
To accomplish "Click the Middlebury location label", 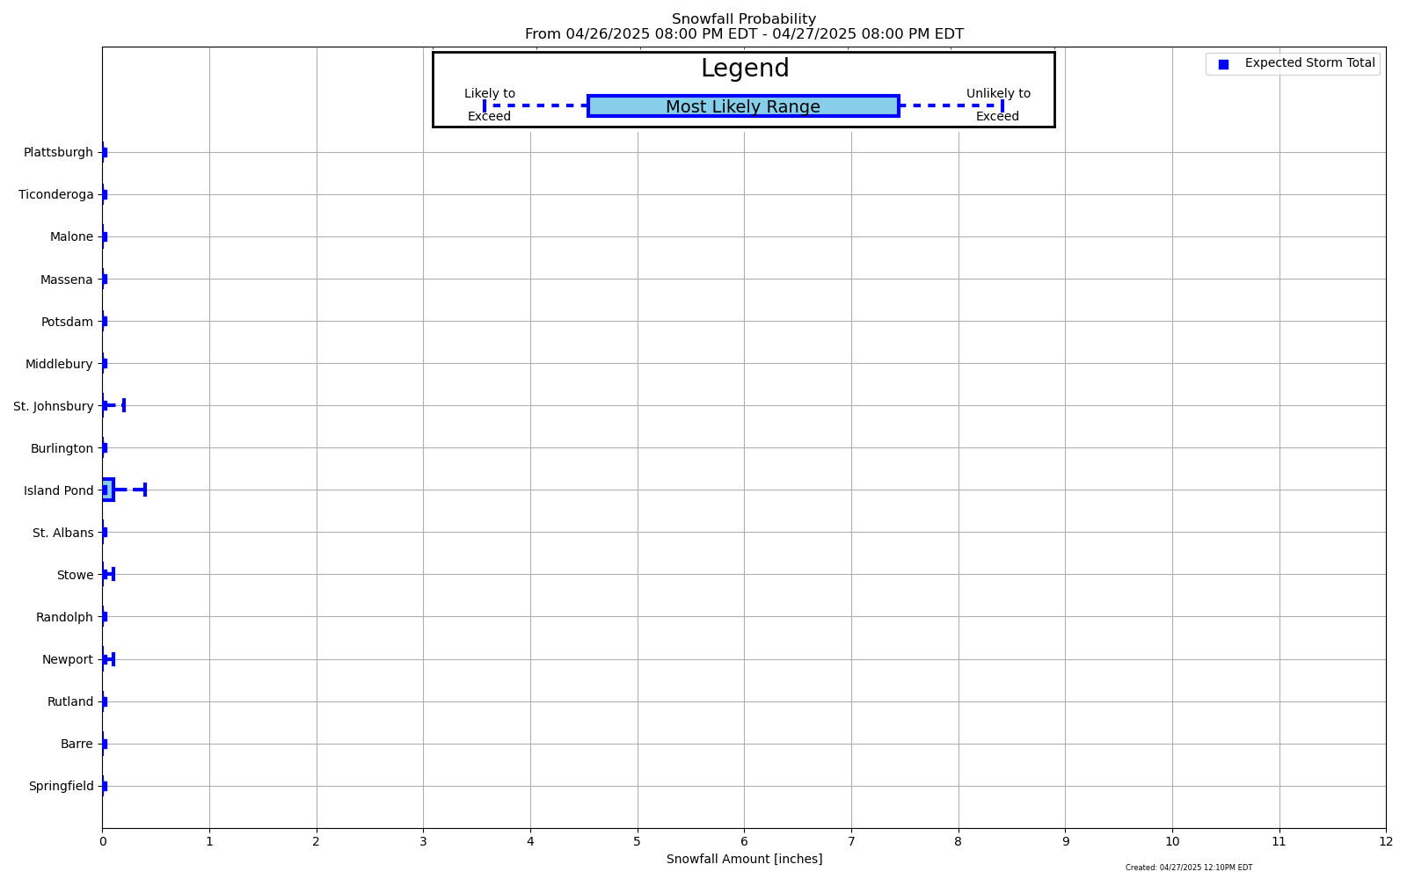I will (59, 364).
